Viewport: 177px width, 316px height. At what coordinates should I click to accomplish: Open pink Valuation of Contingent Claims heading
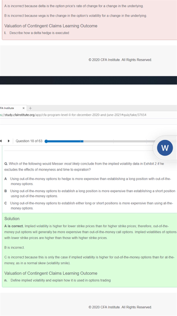[x=51, y=26]
